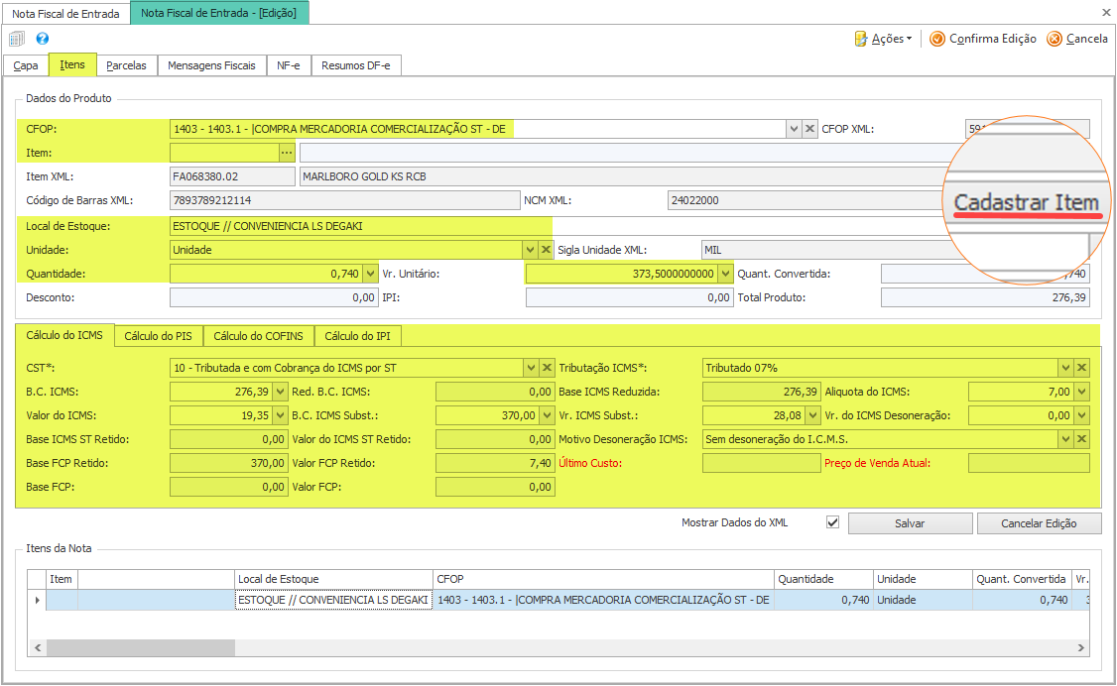The height and width of the screenshot is (686, 1117).
Task: Select the Cálculo do PIS tab
Action: click(x=158, y=336)
